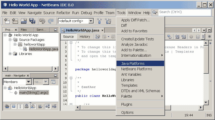Close the main - Navigator tab
The width and height of the screenshot is (215, 120).
28,75
